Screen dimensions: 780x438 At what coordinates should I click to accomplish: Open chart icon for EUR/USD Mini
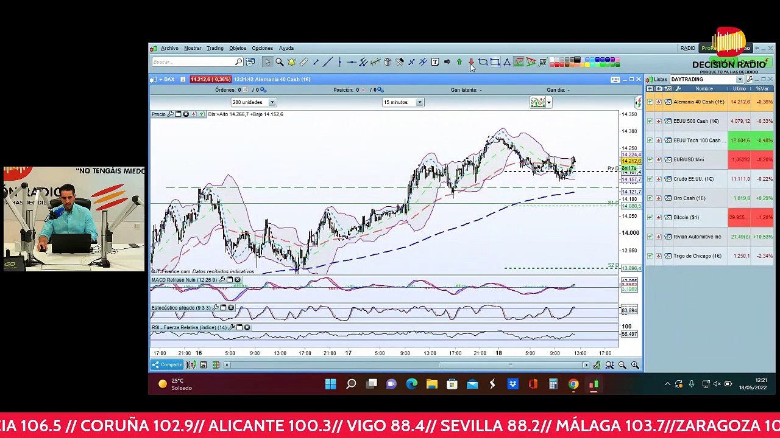coord(668,159)
